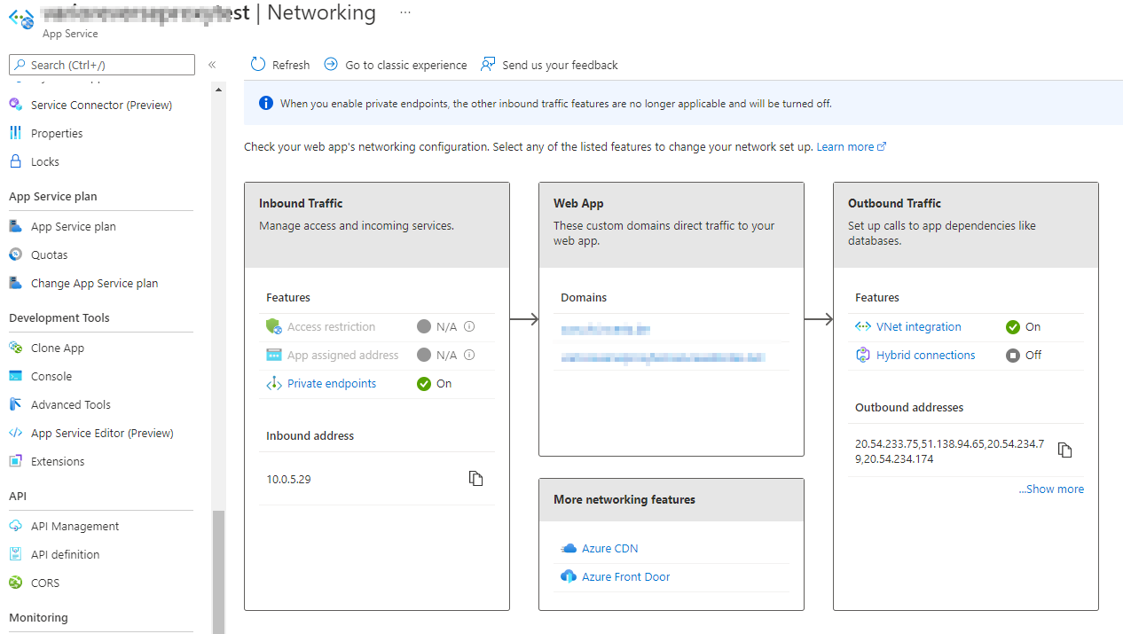This screenshot has height=634, width=1123.
Task: Copy the inbound address 10.0.5.29
Action: click(476, 479)
